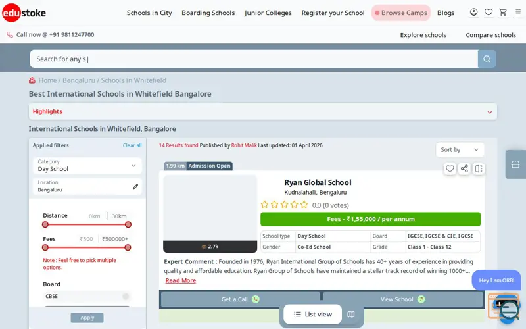Click the Admission Open badge

(209, 166)
